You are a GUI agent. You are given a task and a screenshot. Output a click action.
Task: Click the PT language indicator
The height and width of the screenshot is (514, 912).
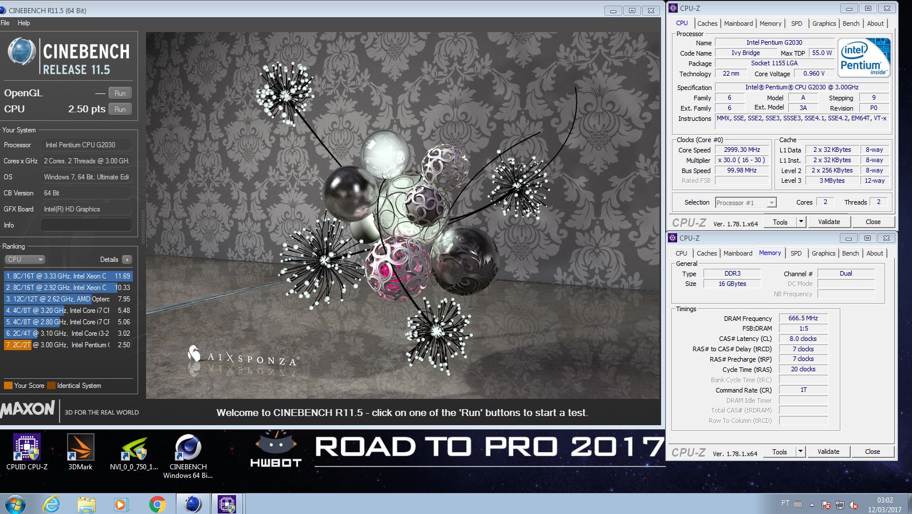click(x=785, y=503)
